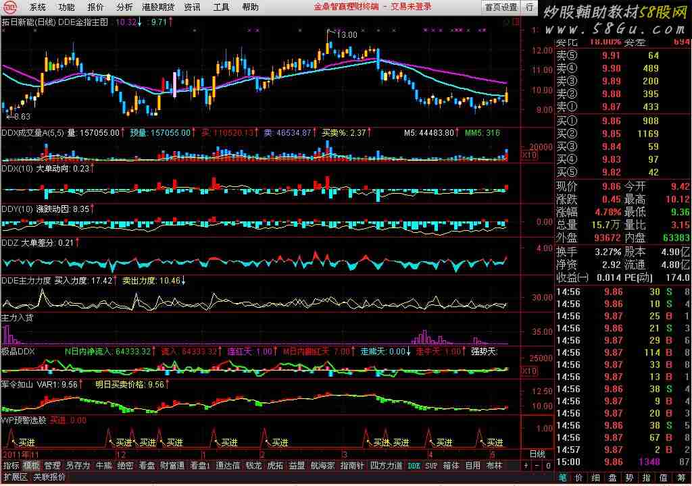Click the minus zoom-out icon

(x=537, y=466)
